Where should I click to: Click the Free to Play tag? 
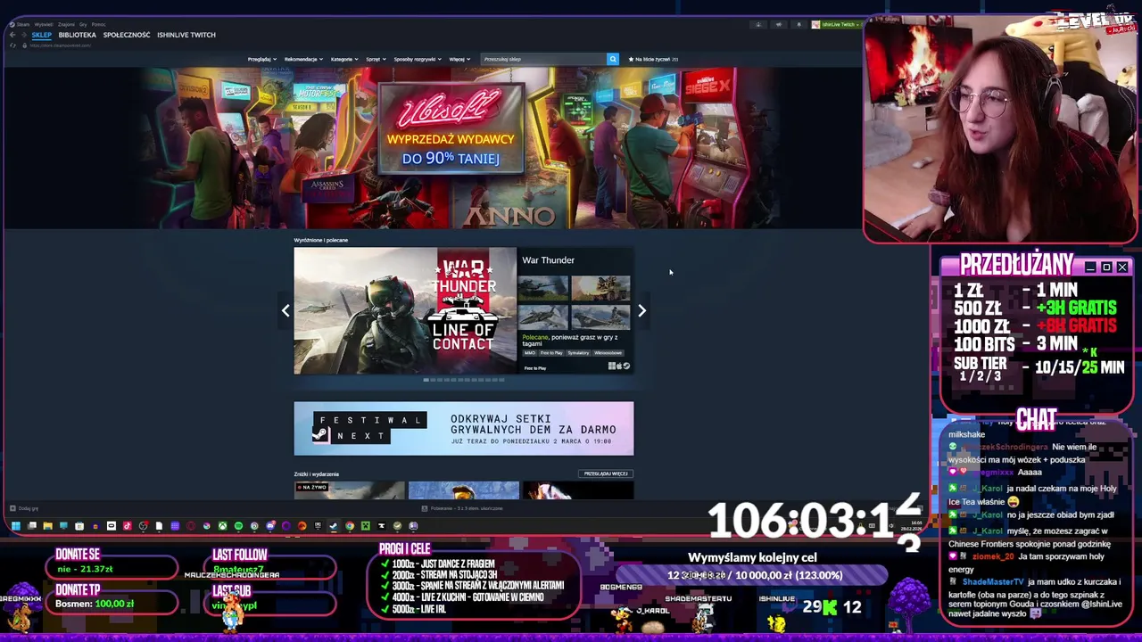(x=551, y=353)
